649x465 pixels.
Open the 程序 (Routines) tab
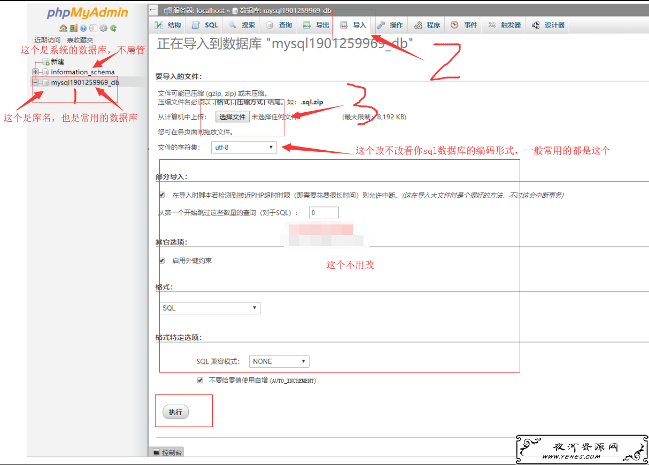427,25
